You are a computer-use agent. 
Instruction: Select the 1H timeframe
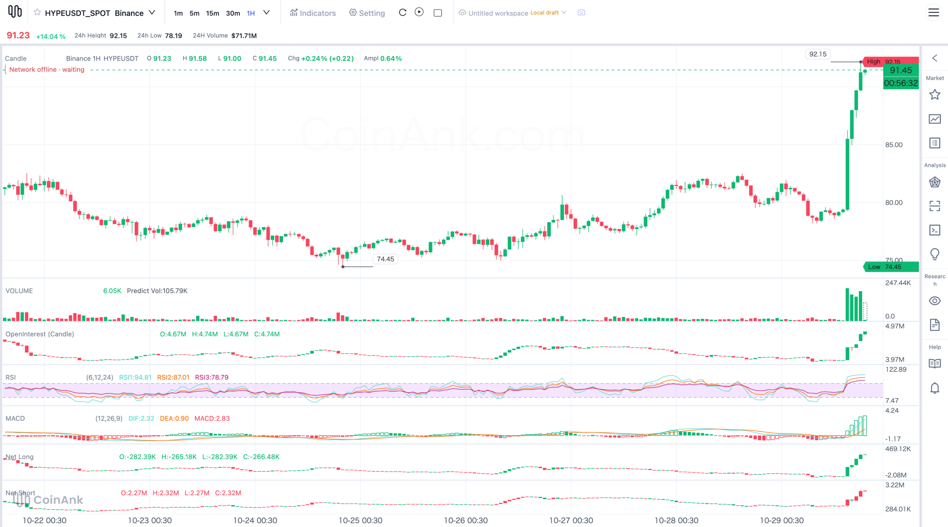pos(251,13)
